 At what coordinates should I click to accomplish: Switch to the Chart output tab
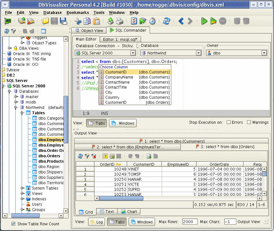(129, 212)
